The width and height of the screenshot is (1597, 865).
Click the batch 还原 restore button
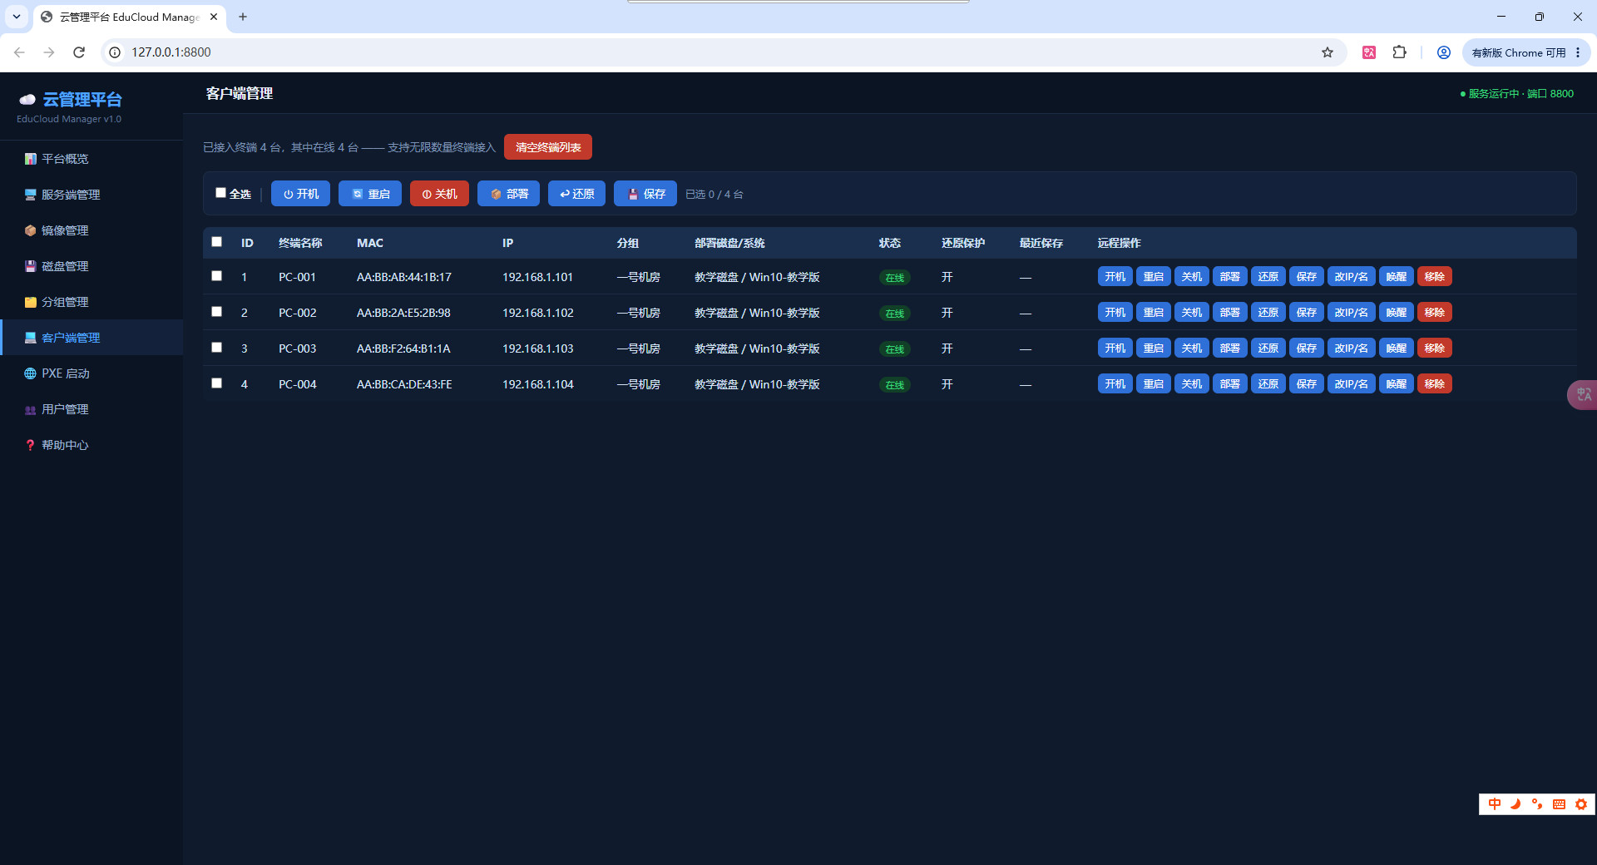pos(576,194)
